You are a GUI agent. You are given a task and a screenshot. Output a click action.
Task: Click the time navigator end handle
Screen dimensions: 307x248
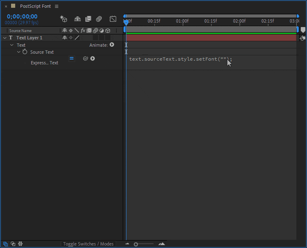(298, 16)
